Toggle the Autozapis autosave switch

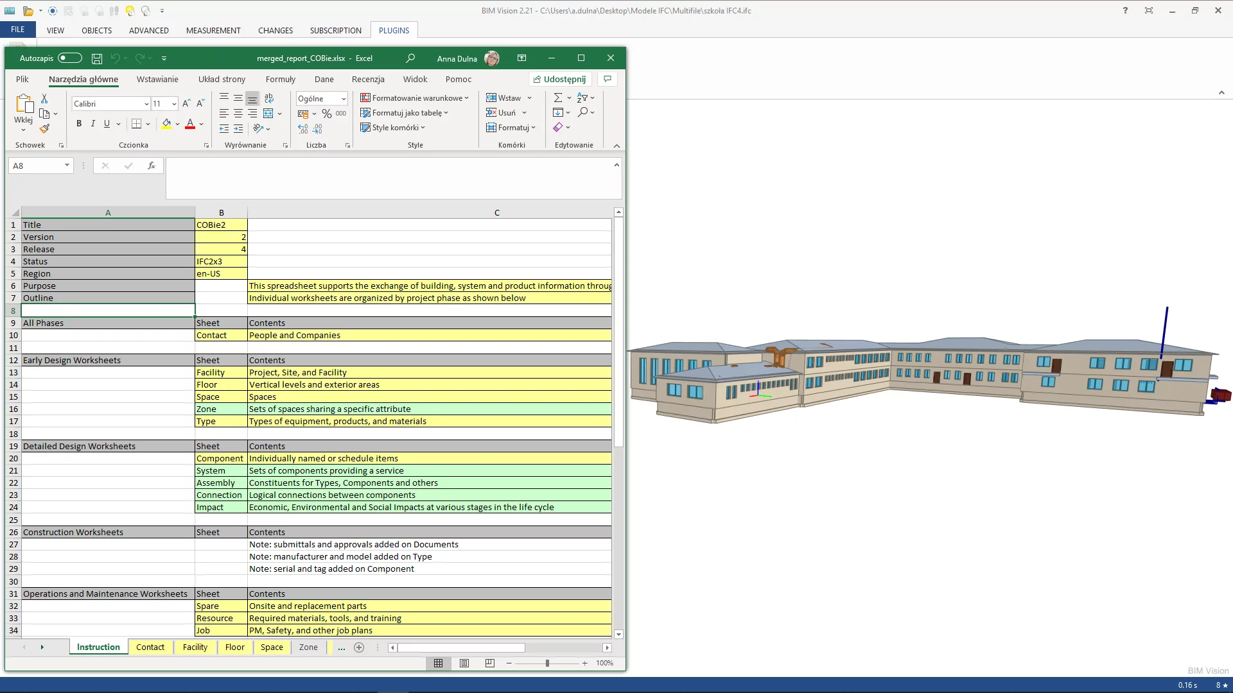tap(70, 58)
